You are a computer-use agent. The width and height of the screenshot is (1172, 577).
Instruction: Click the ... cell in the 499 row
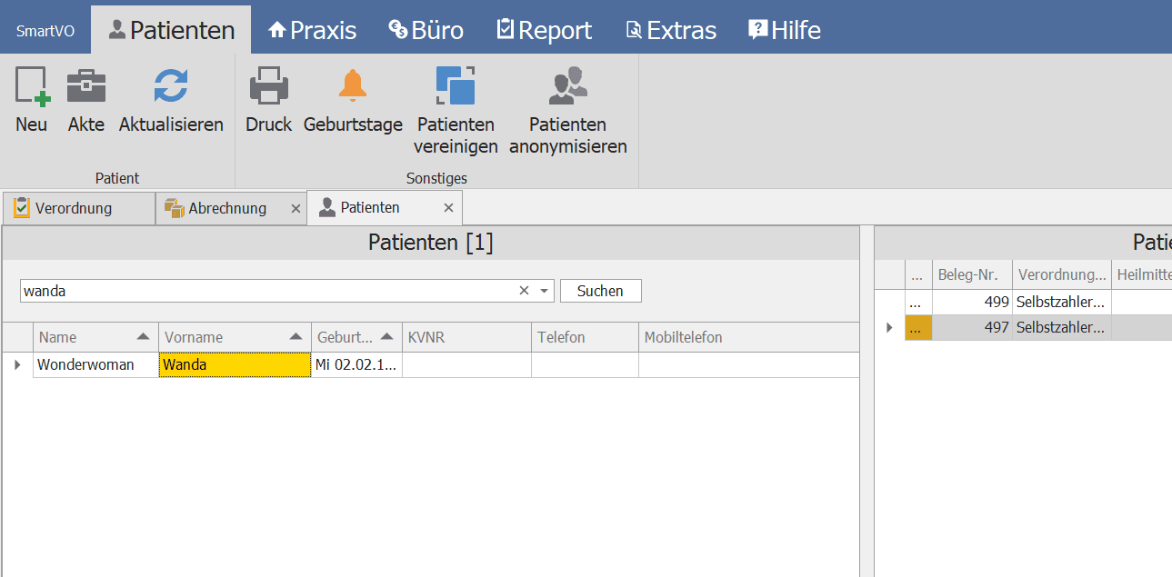coord(919,303)
